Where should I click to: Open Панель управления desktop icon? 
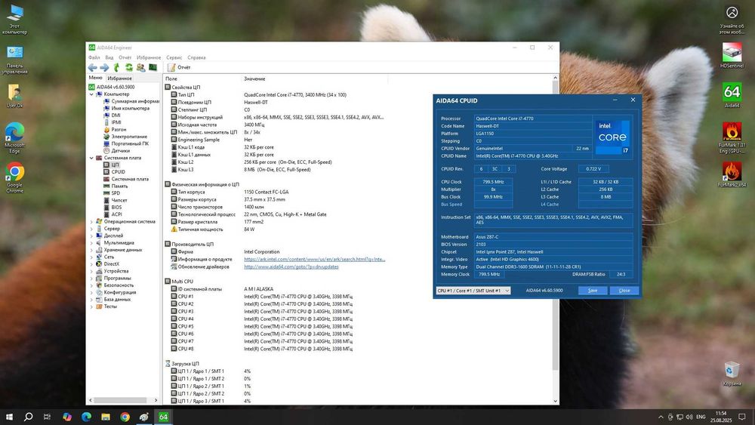(x=14, y=60)
